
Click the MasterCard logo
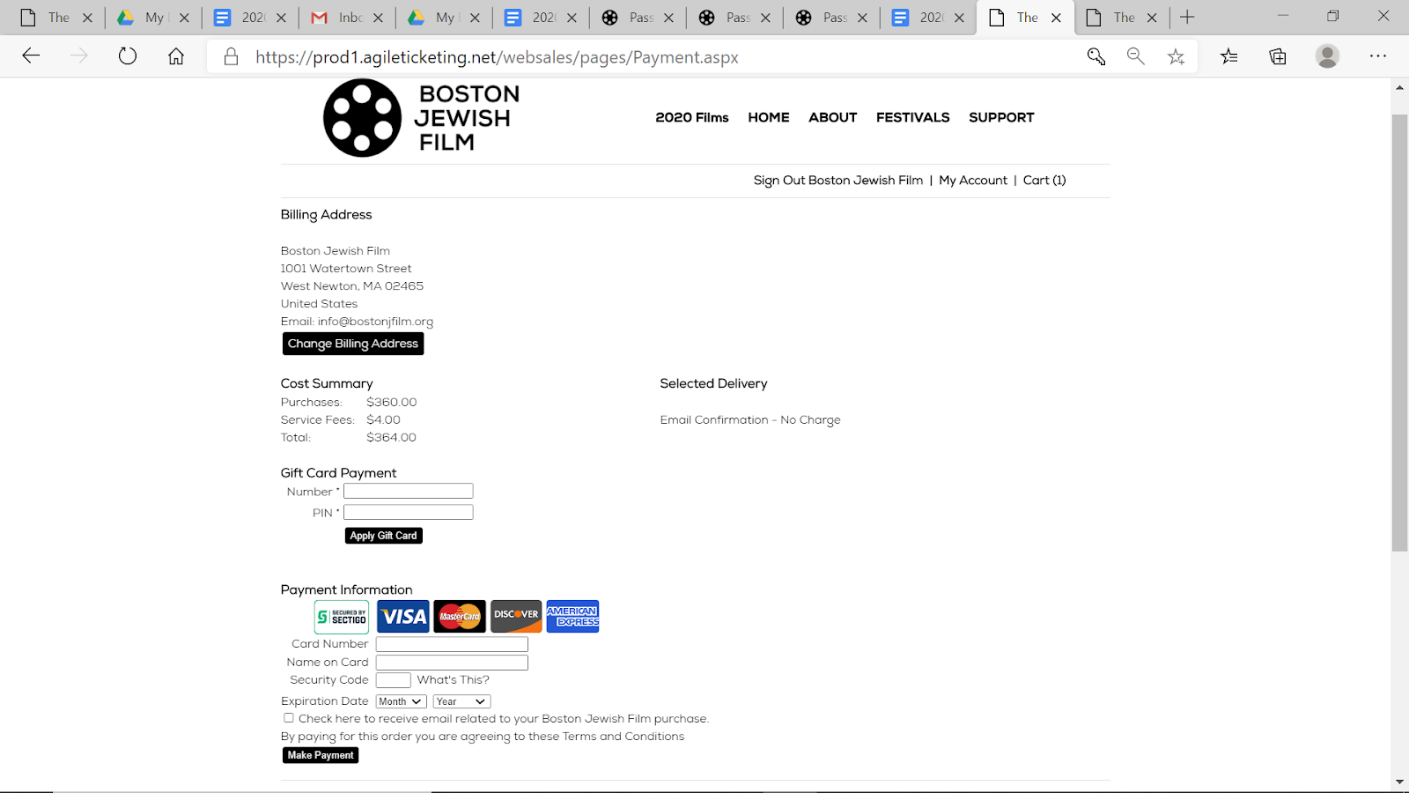click(460, 617)
